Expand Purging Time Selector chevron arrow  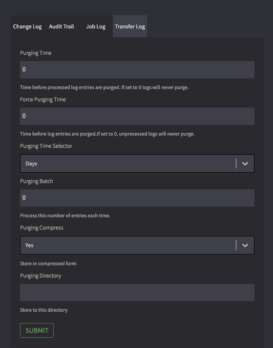click(245, 163)
